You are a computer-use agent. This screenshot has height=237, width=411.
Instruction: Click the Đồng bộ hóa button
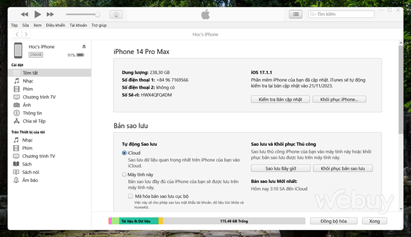coord(334,221)
